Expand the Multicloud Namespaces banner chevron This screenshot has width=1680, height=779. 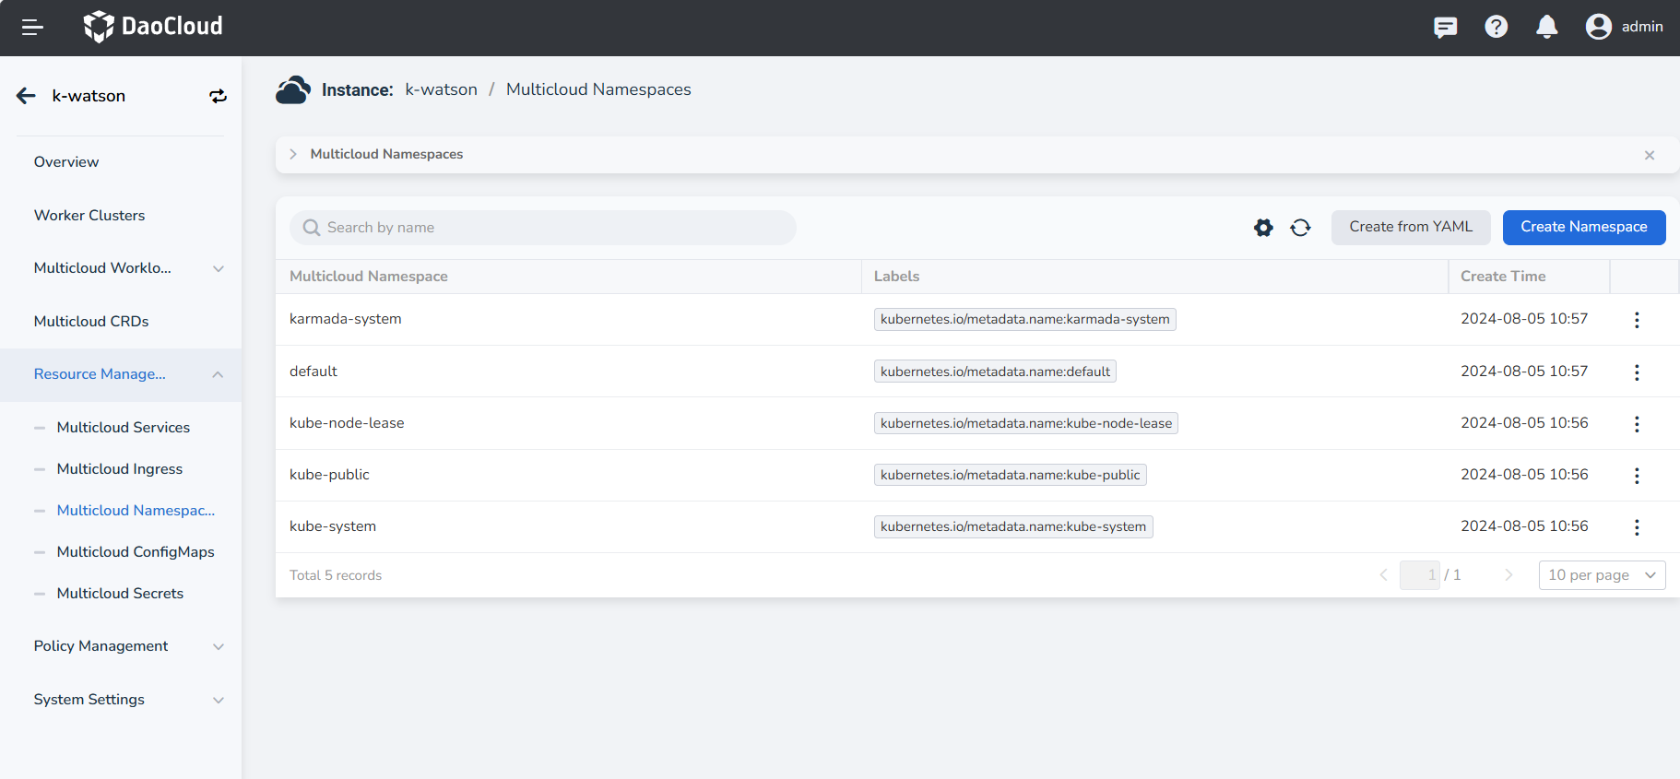(x=293, y=154)
